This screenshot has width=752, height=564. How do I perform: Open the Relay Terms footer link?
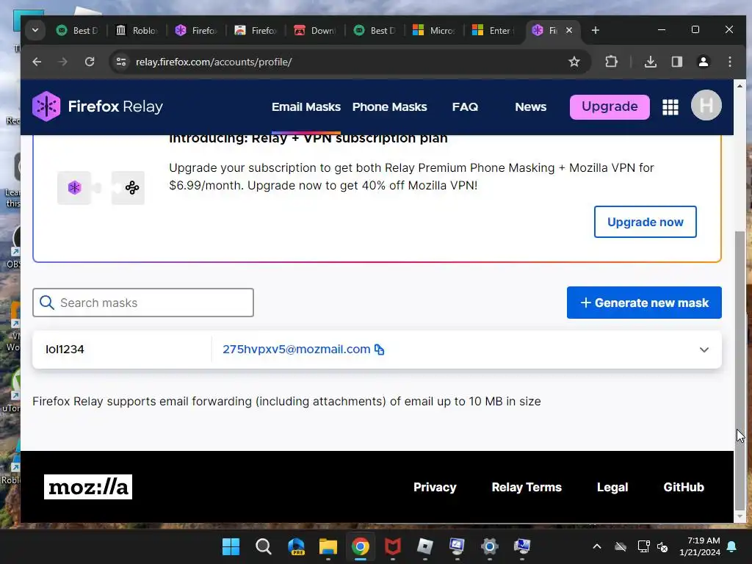point(527,488)
